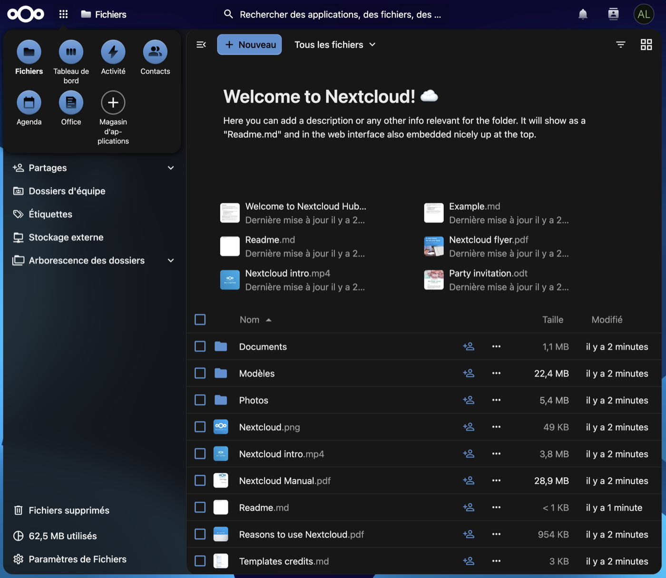Check Templates credits.md checkbox

click(x=200, y=561)
